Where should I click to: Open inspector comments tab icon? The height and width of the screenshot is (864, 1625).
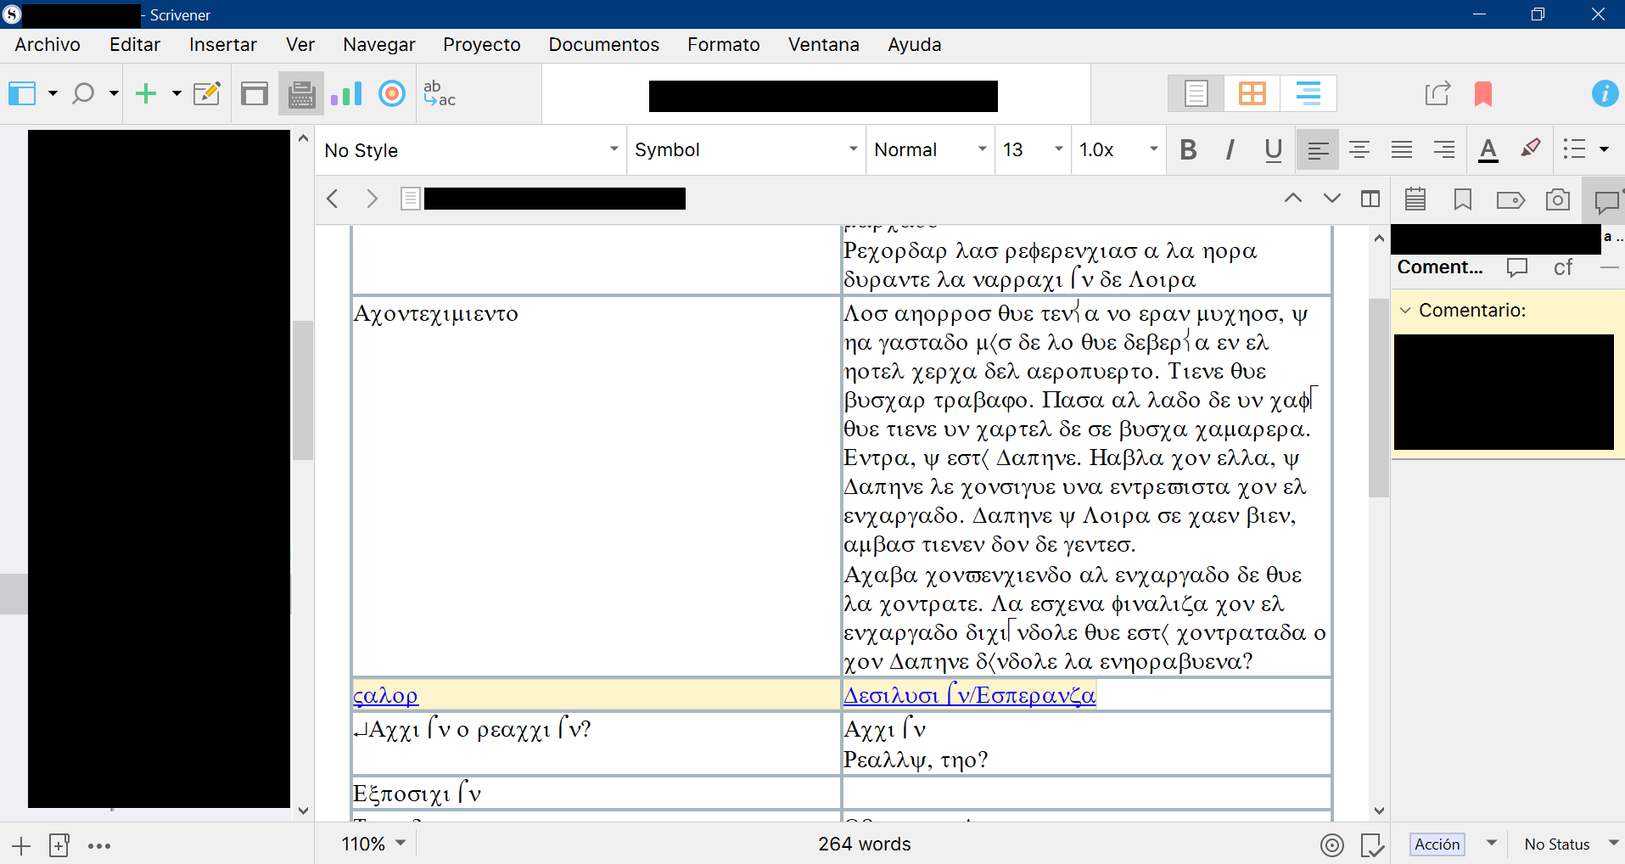(1606, 201)
